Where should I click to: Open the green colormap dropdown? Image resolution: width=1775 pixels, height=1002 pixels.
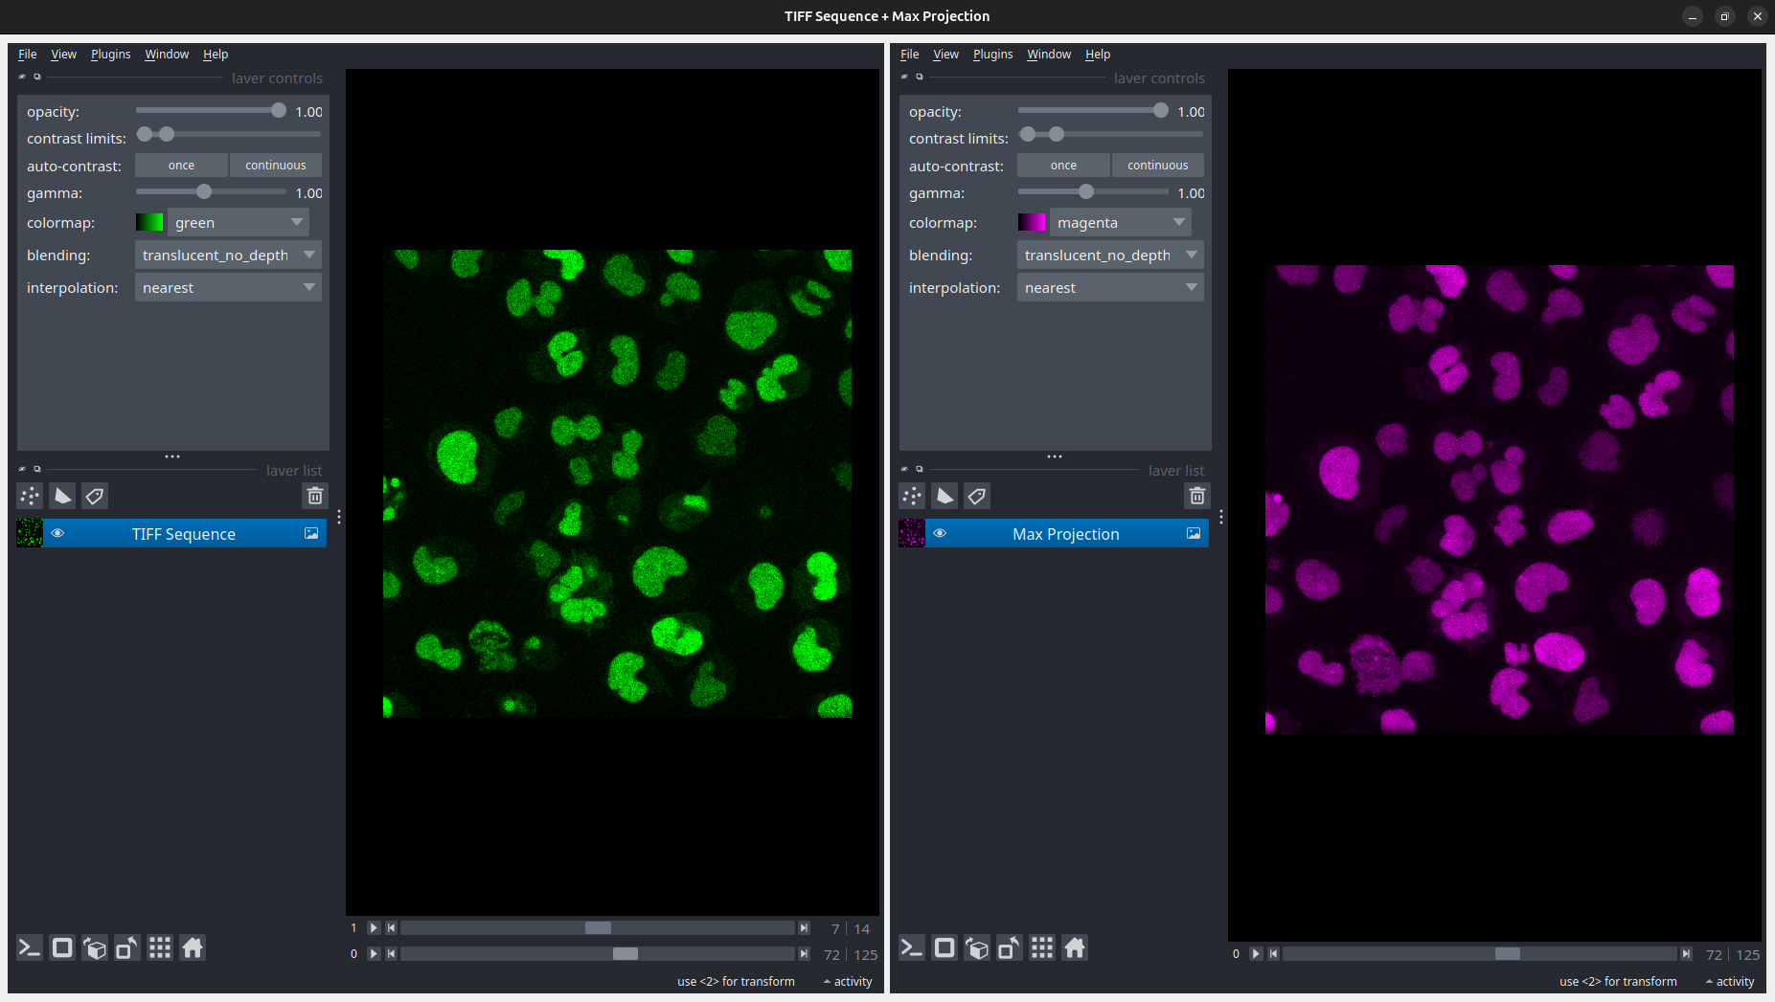click(238, 223)
